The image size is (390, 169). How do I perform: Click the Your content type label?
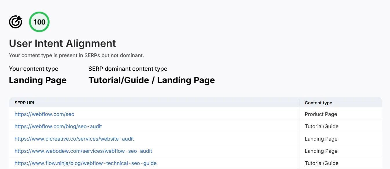tap(33, 69)
